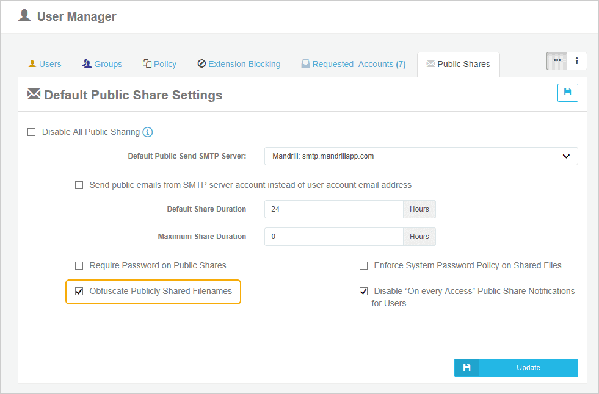Enable Require Password on Public Shares
This screenshot has height=394, width=599.
point(79,265)
